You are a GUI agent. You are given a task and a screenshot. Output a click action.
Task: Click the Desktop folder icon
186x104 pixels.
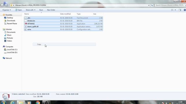5,18
